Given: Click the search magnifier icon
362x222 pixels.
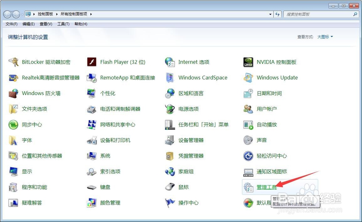Looking at the screenshot, I should [355, 14].
